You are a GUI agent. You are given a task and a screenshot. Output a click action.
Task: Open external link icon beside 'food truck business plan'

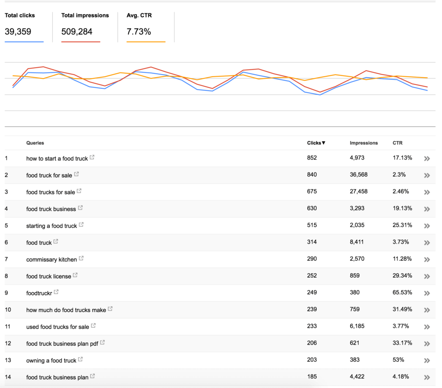point(92,376)
